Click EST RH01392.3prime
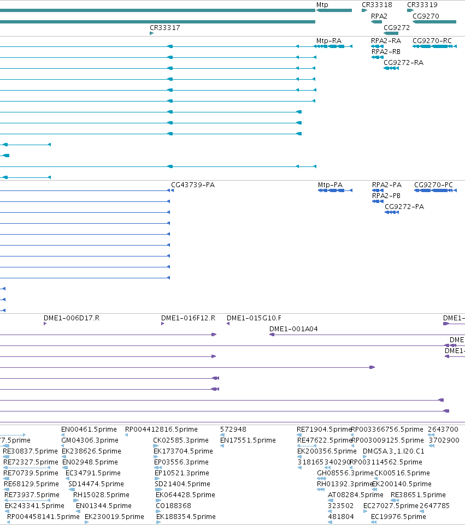Viewport: 465px width, 525px height. click(x=345, y=484)
